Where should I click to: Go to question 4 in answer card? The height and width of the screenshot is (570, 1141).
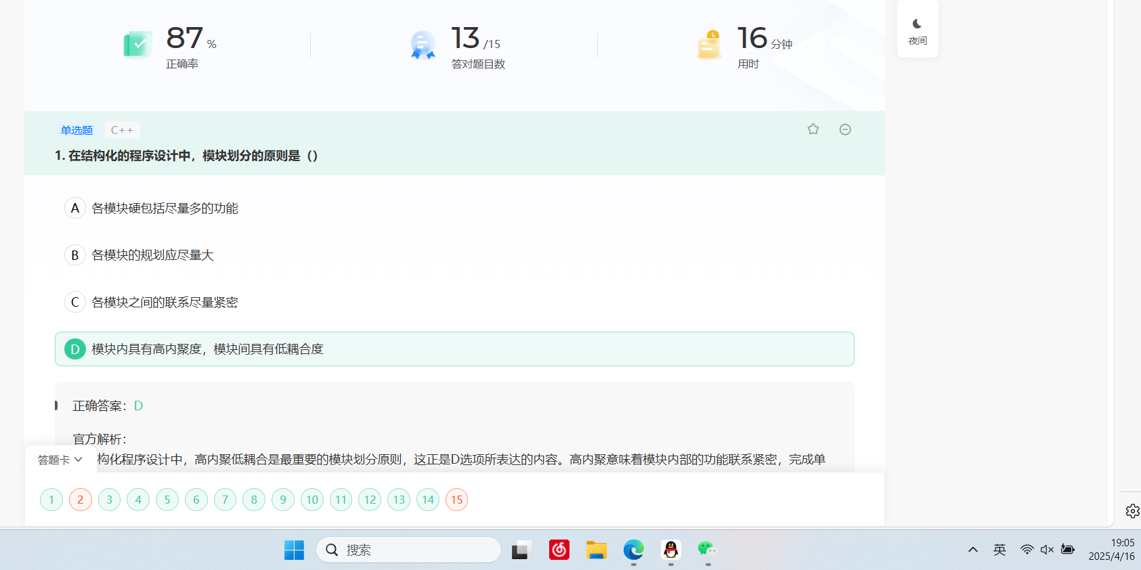[138, 500]
